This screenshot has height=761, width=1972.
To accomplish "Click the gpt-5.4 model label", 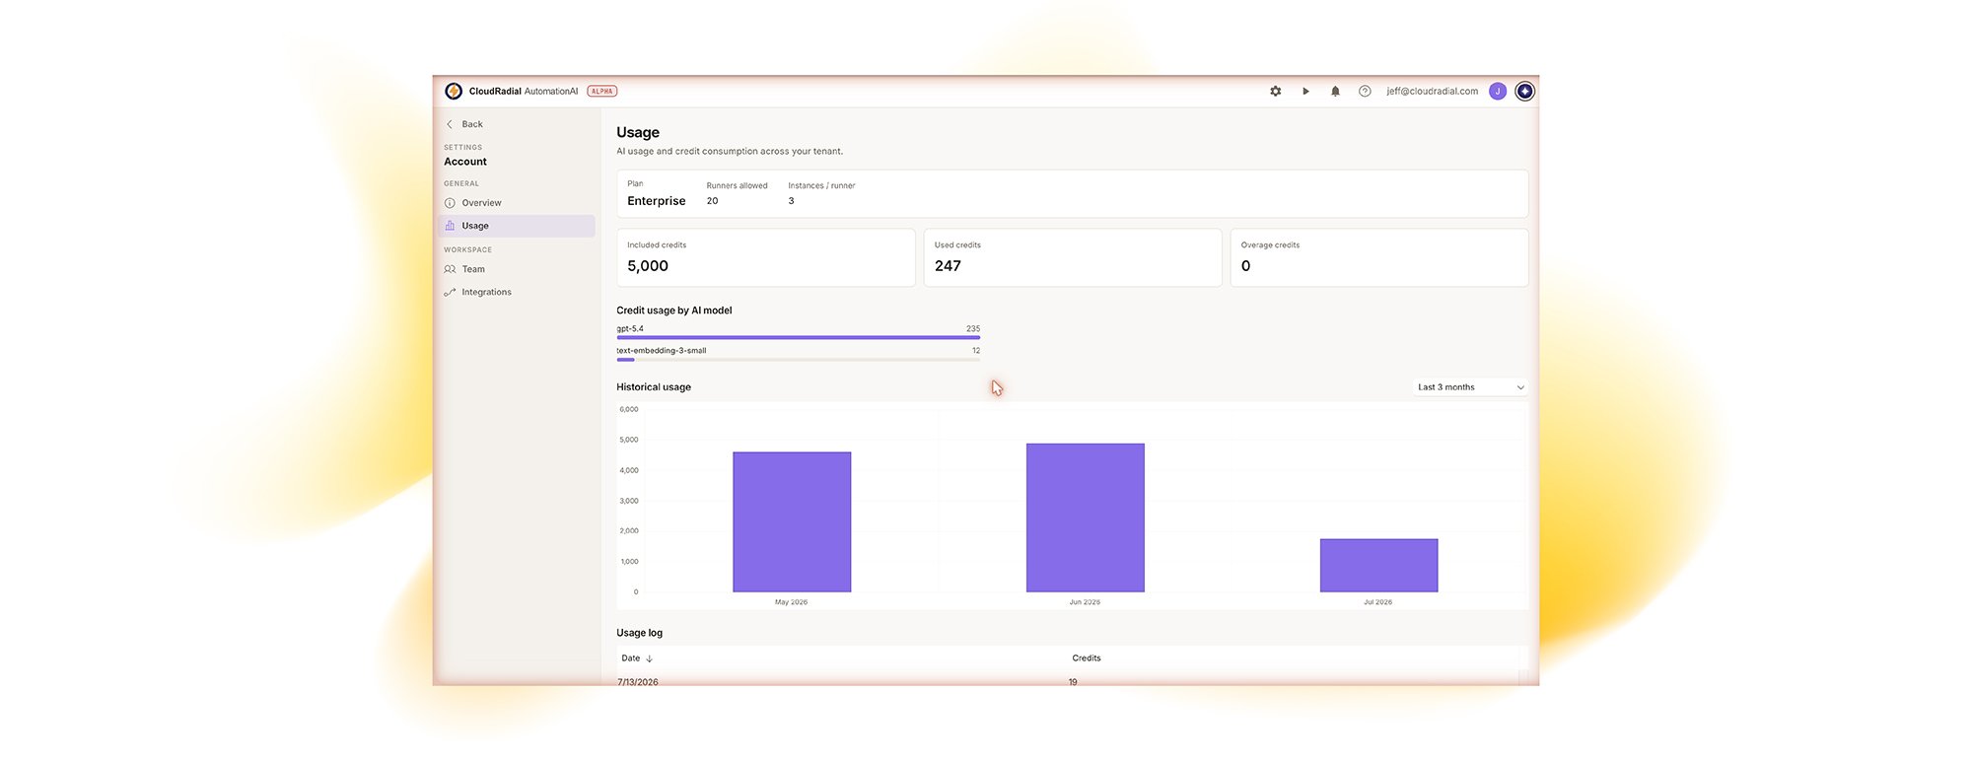I will [x=630, y=329].
